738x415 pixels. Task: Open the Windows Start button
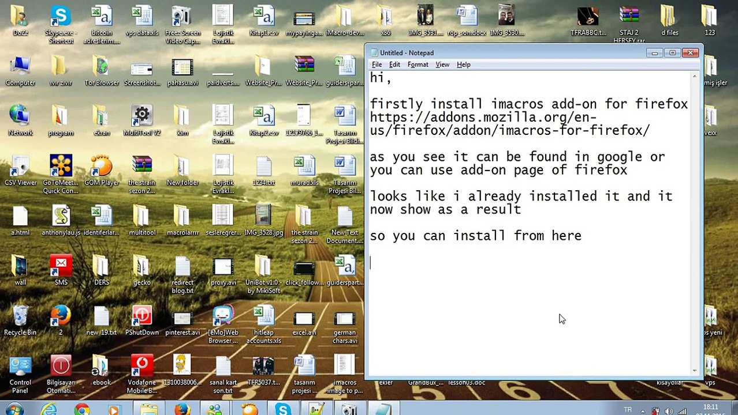click(14, 409)
